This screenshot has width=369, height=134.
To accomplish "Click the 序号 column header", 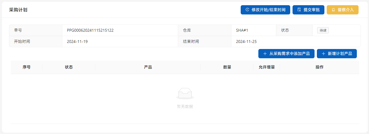I will click(26, 67).
